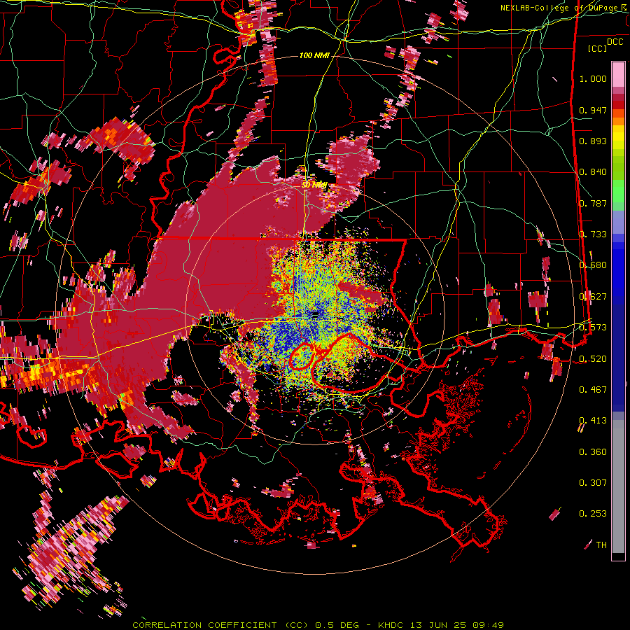Select the 0.733 legend value

click(x=593, y=234)
